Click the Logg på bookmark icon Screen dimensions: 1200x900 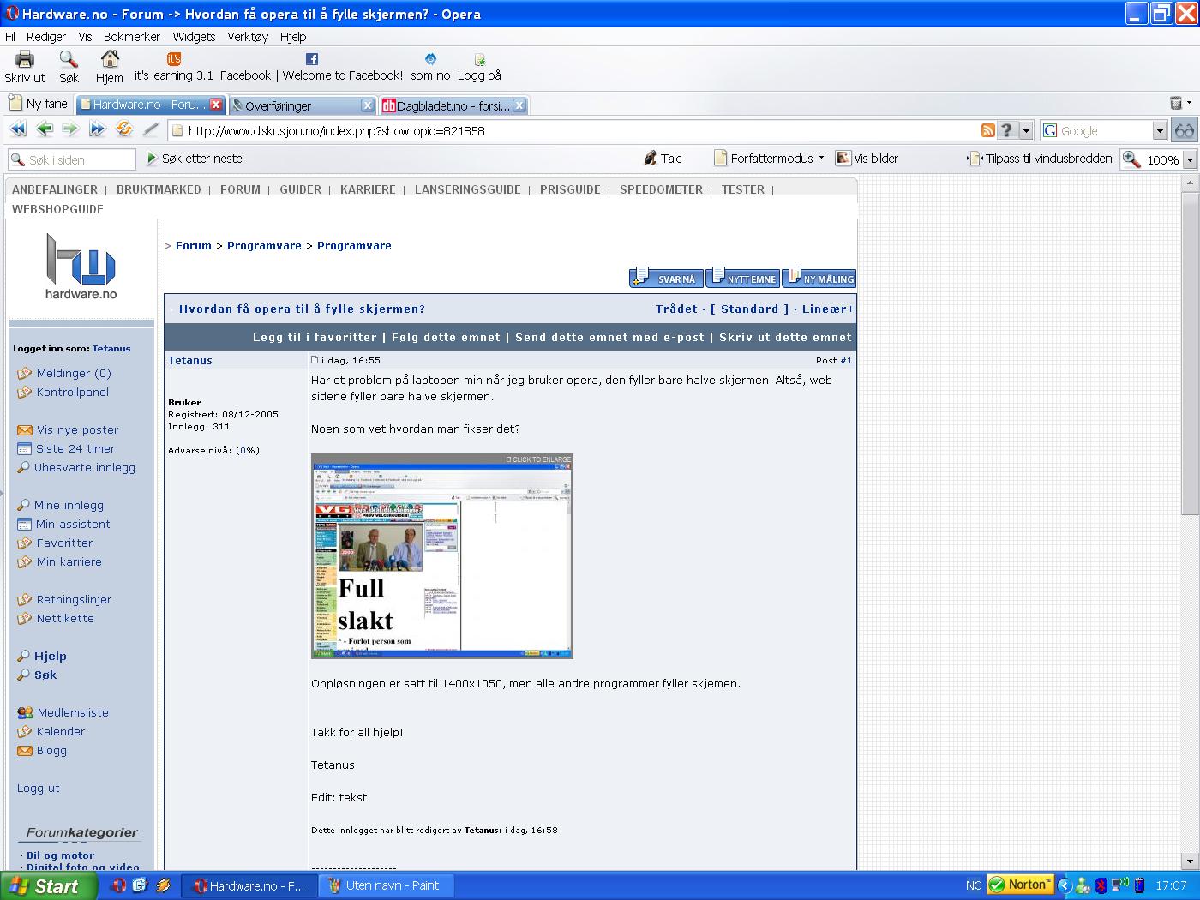click(479, 59)
